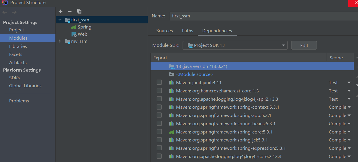Click the library icon beside spring-context:5.3.1
This screenshot has height=162, width=358.
[172, 107]
